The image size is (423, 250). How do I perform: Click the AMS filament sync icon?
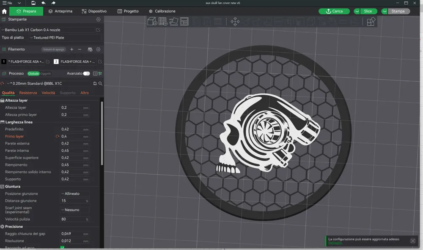[90, 49]
